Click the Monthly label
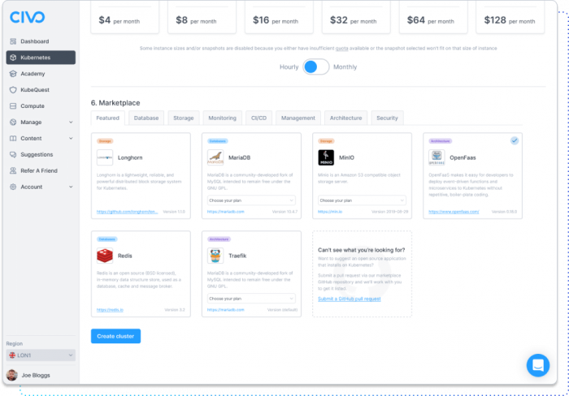Image resolution: width=569 pixels, height=396 pixels. [345, 67]
